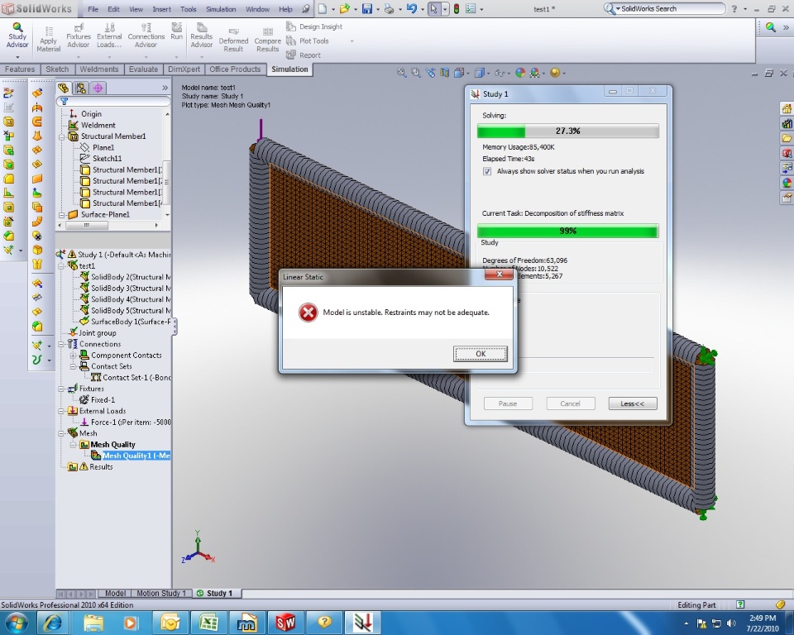Switch to Motion Study 1 tab

point(161,593)
